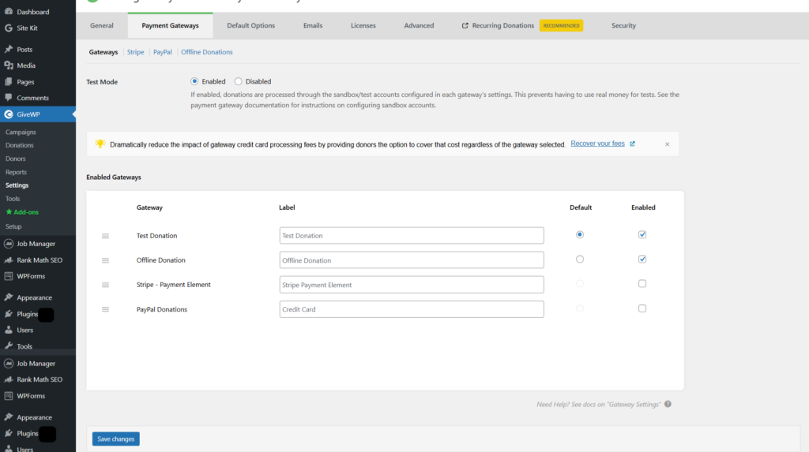Uncheck Enabled box for Test Donation
This screenshot has height=452, width=809.
pos(642,234)
